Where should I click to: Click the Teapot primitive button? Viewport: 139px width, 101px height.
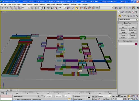click(123, 38)
